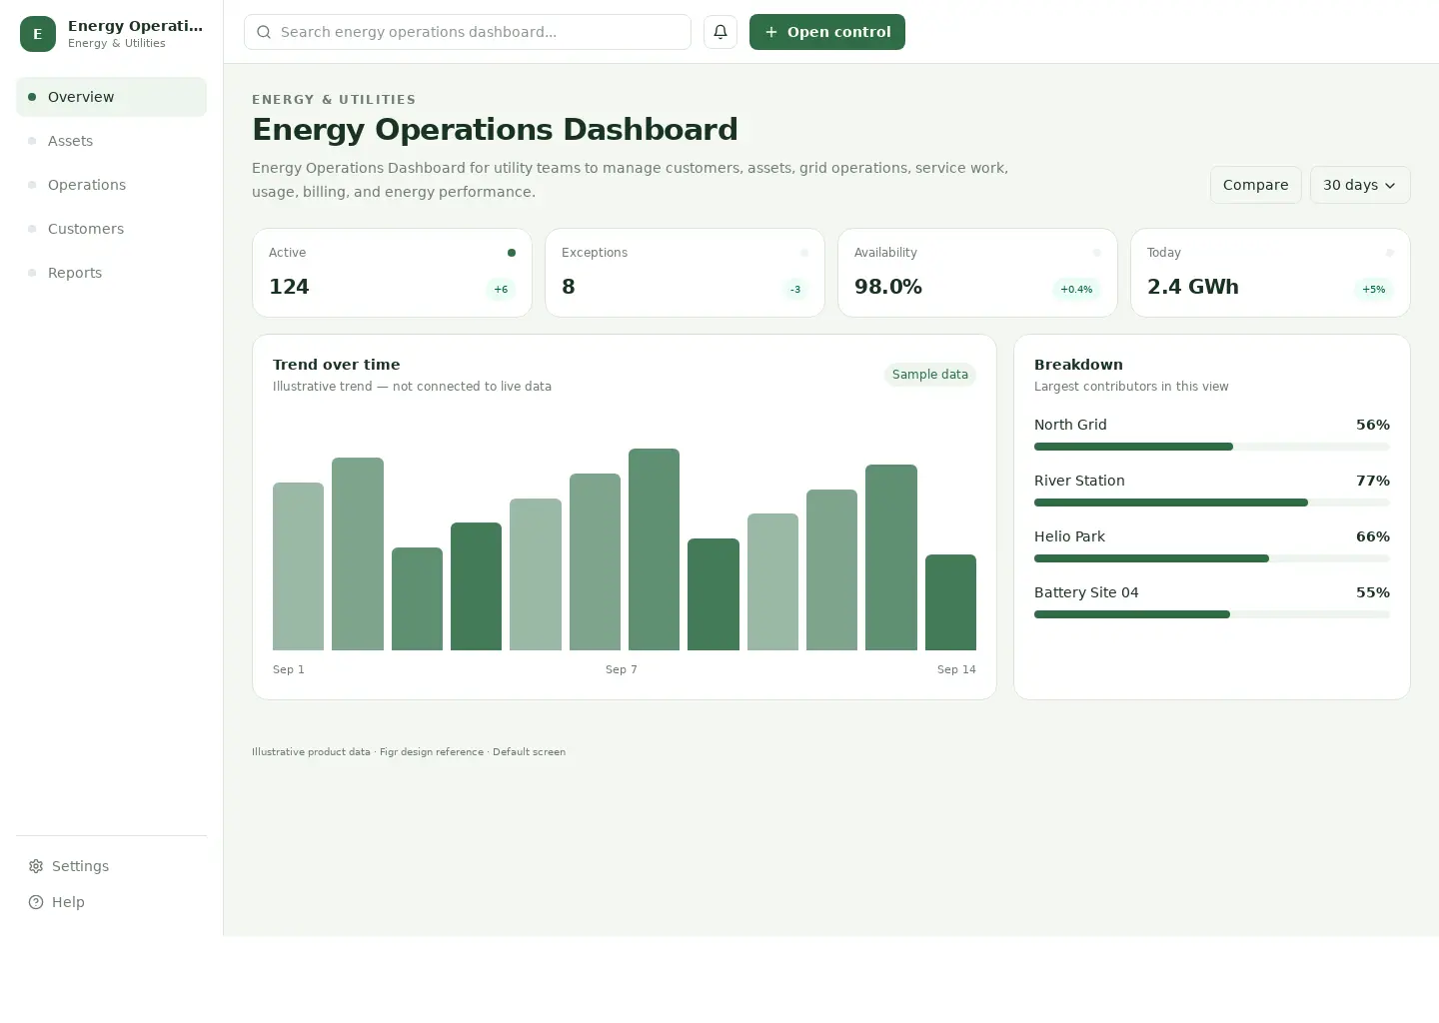The image size is (1439, 1023).
Task: Click the 66% value for Helio Park
Action: (1373, 536)
